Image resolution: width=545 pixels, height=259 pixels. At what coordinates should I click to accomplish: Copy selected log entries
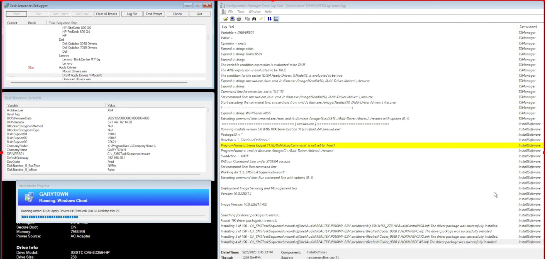(x=247, y=19)
